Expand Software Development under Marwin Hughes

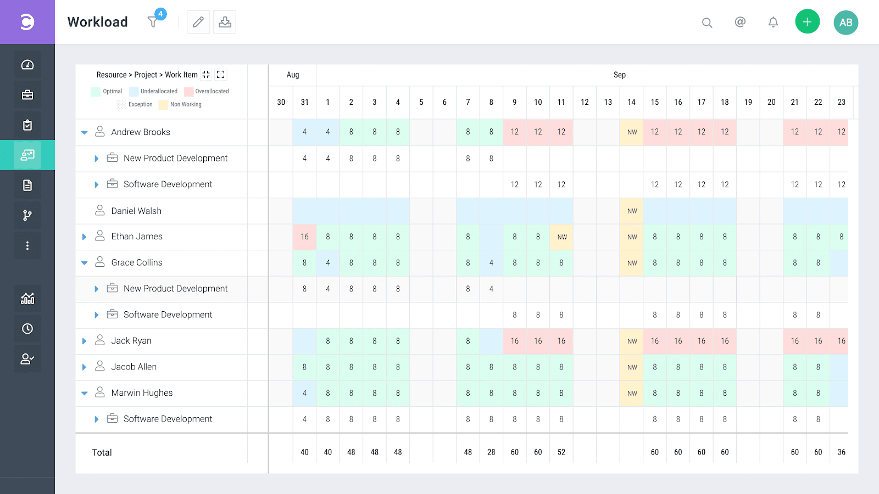tap(97, 419)
